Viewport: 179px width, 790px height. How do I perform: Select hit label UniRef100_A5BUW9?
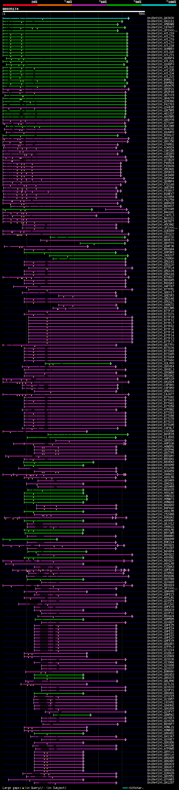tap(161, 24)
